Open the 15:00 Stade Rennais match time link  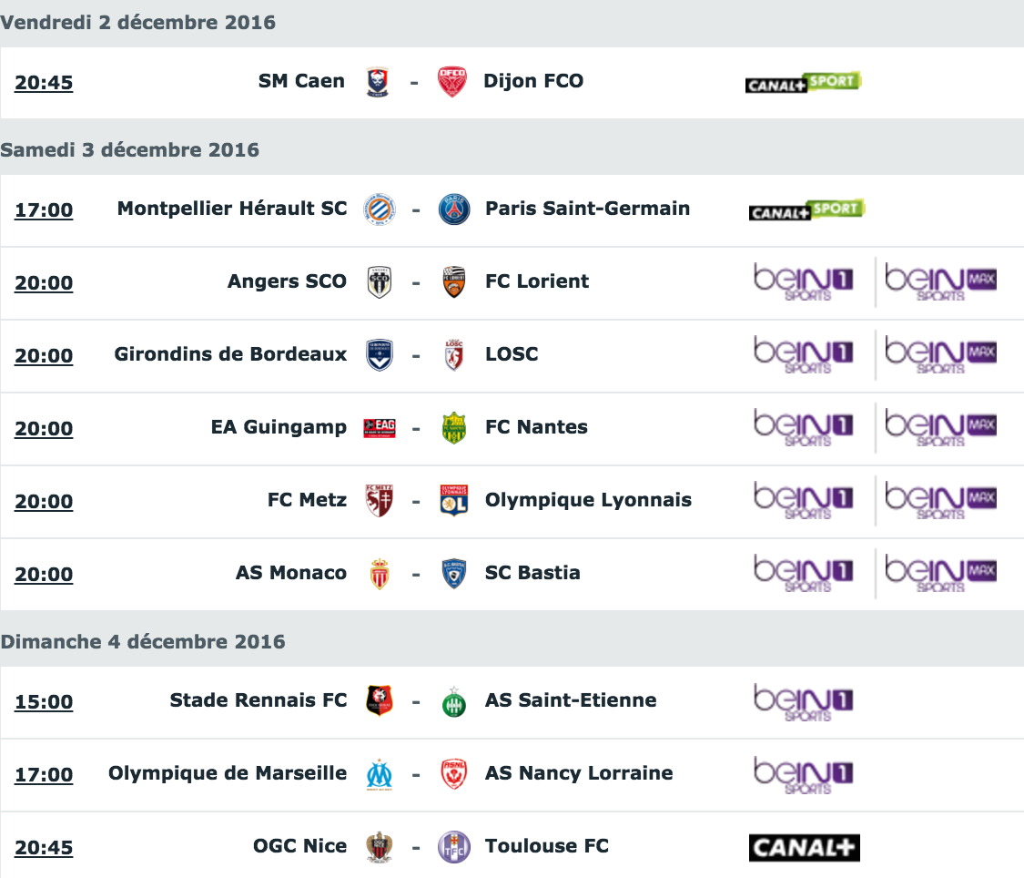point(44,702)
